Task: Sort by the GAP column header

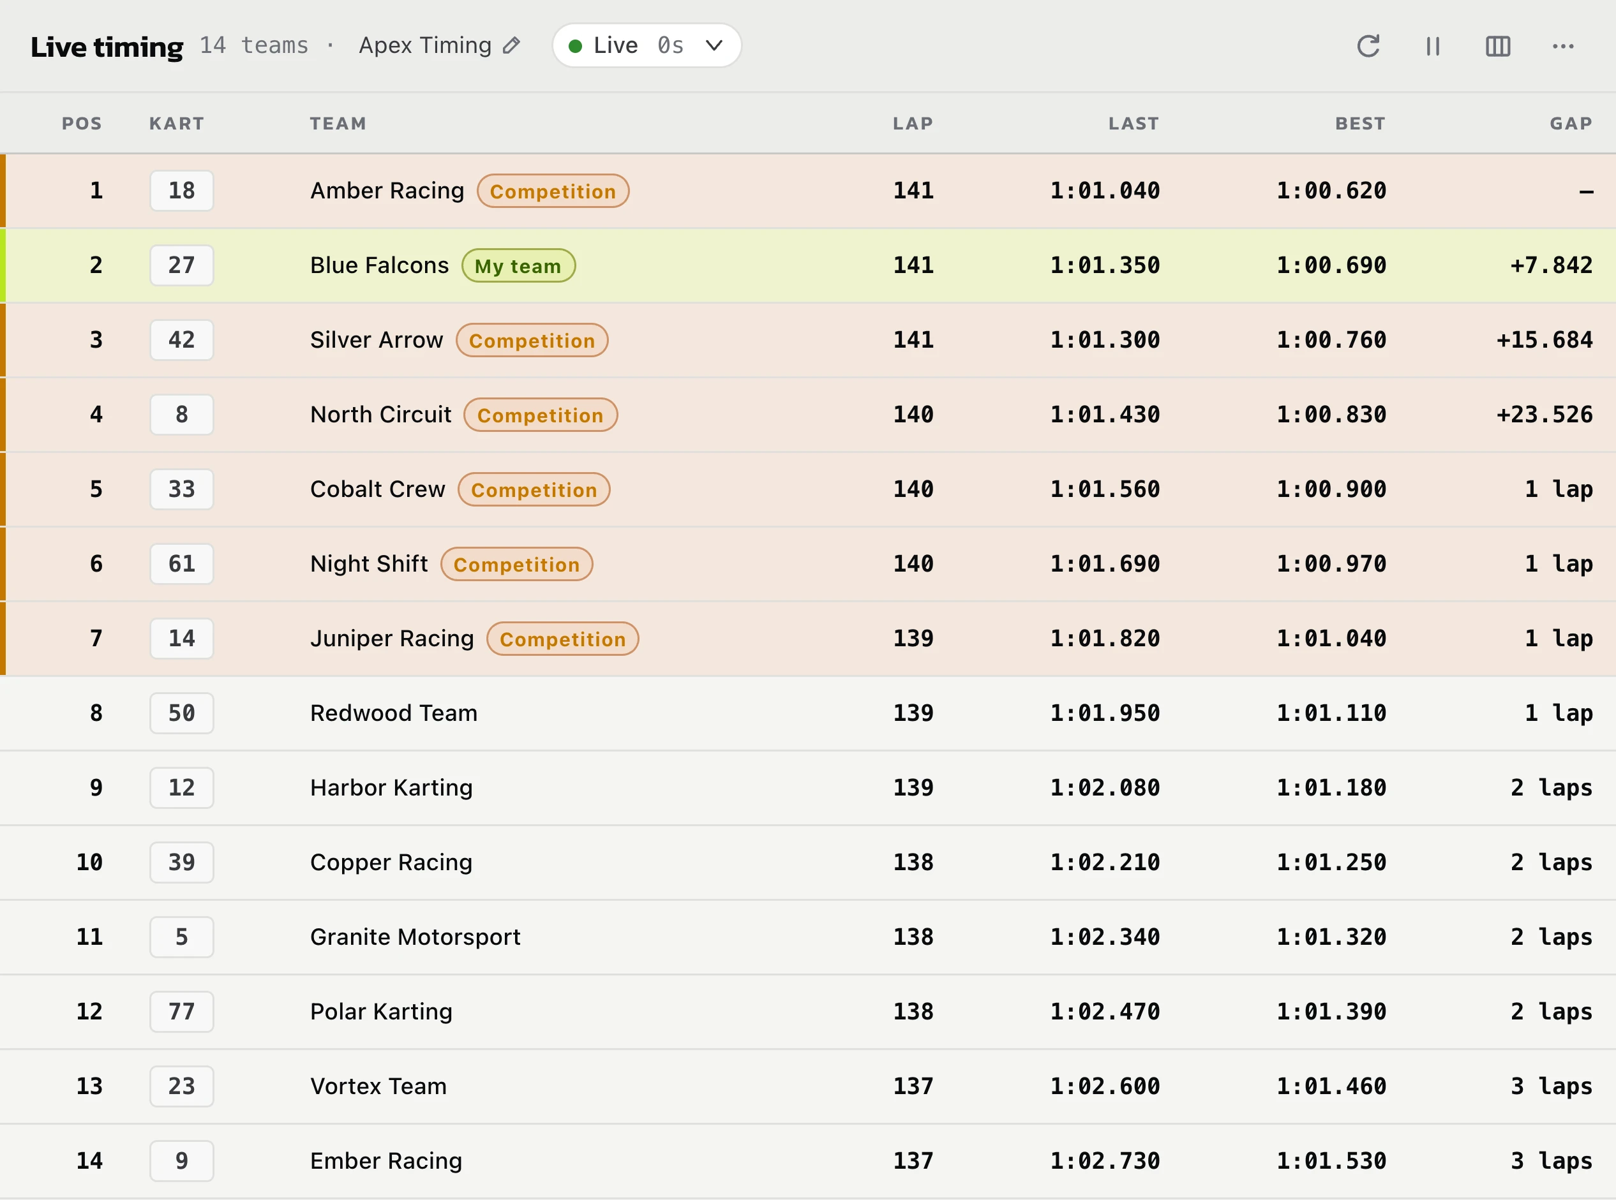Action: tap(1571, 124)
